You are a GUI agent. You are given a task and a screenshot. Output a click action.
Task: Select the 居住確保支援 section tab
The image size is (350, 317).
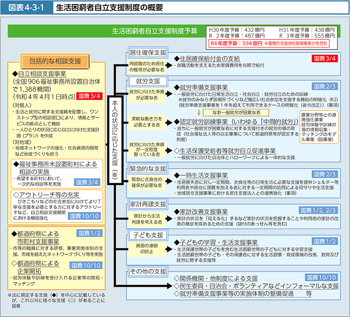click(148, 52)
